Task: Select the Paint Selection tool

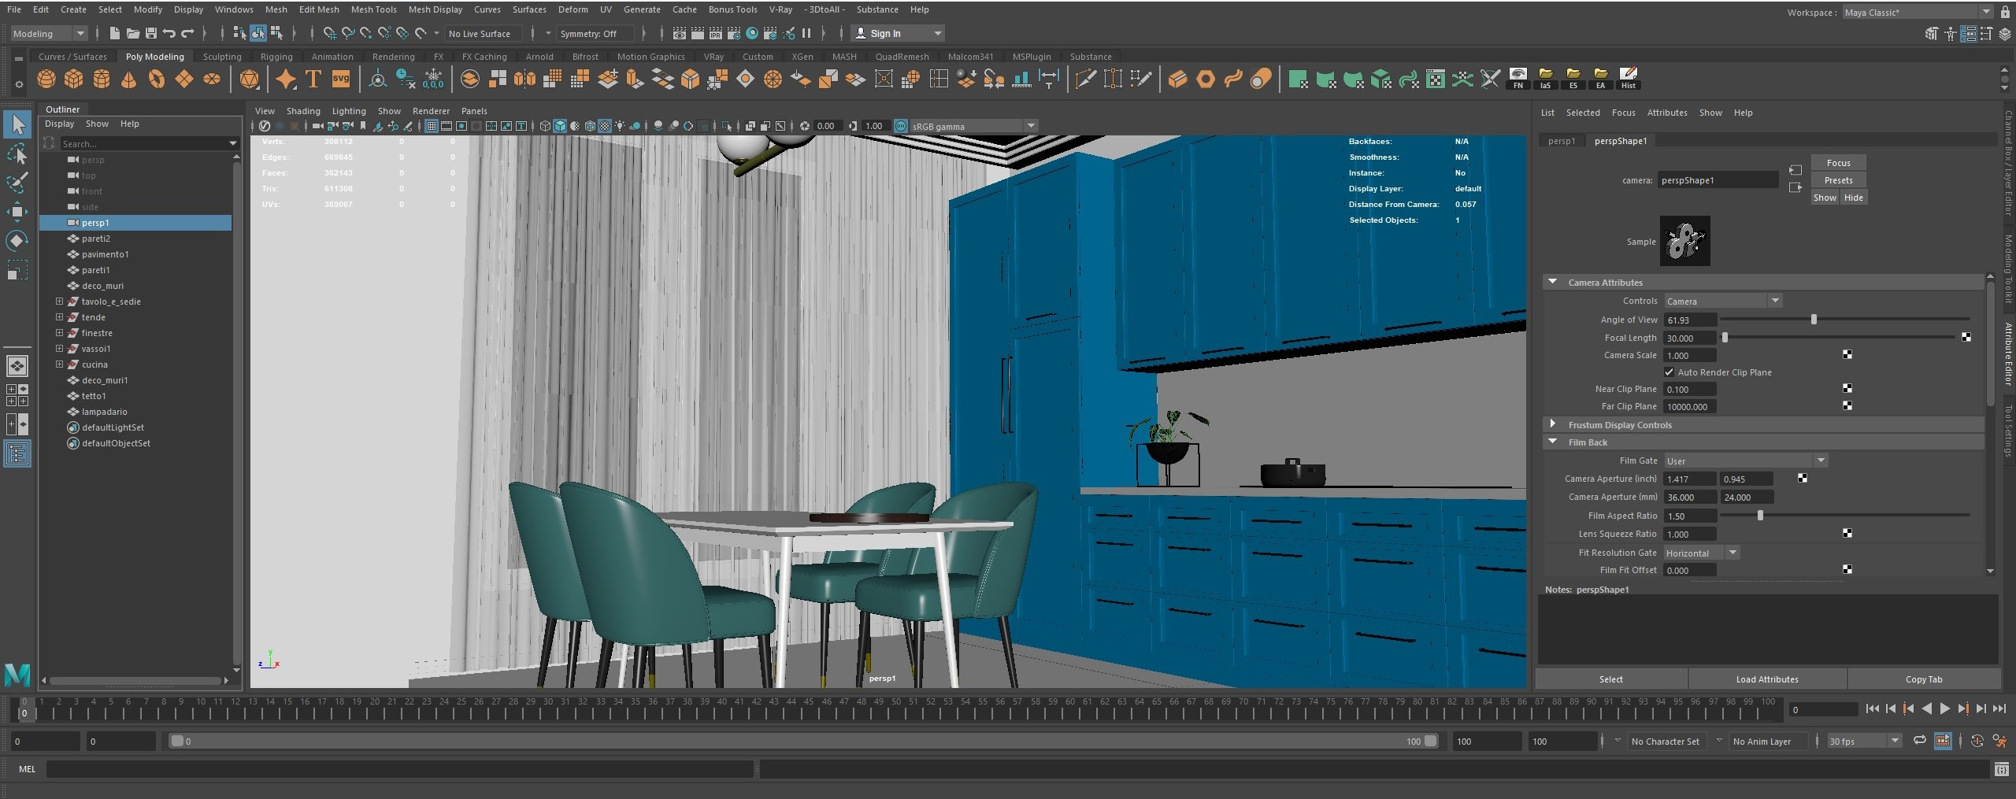Action: pos(17,182)
